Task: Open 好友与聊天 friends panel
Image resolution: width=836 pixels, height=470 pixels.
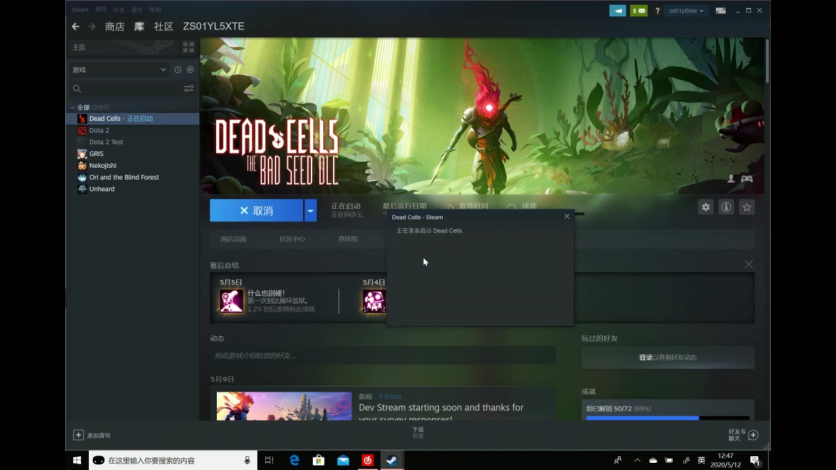Action: click(743, 435)
